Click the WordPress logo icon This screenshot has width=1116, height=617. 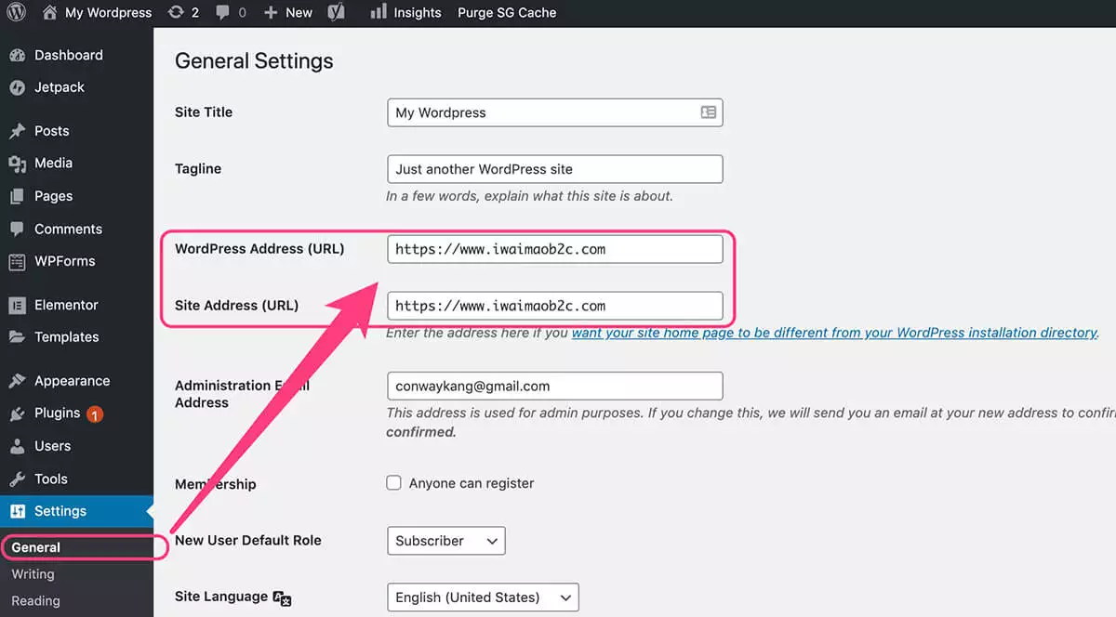pyautogui.click(x=18, y=13)
